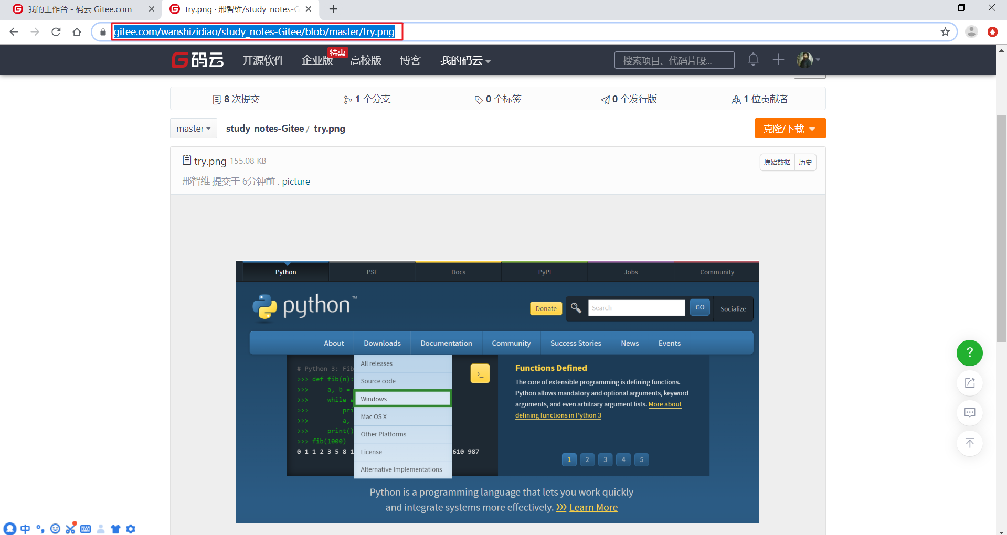1007x535 pixels.
Task: Click the browser reload icon
Action: (56, 32)
